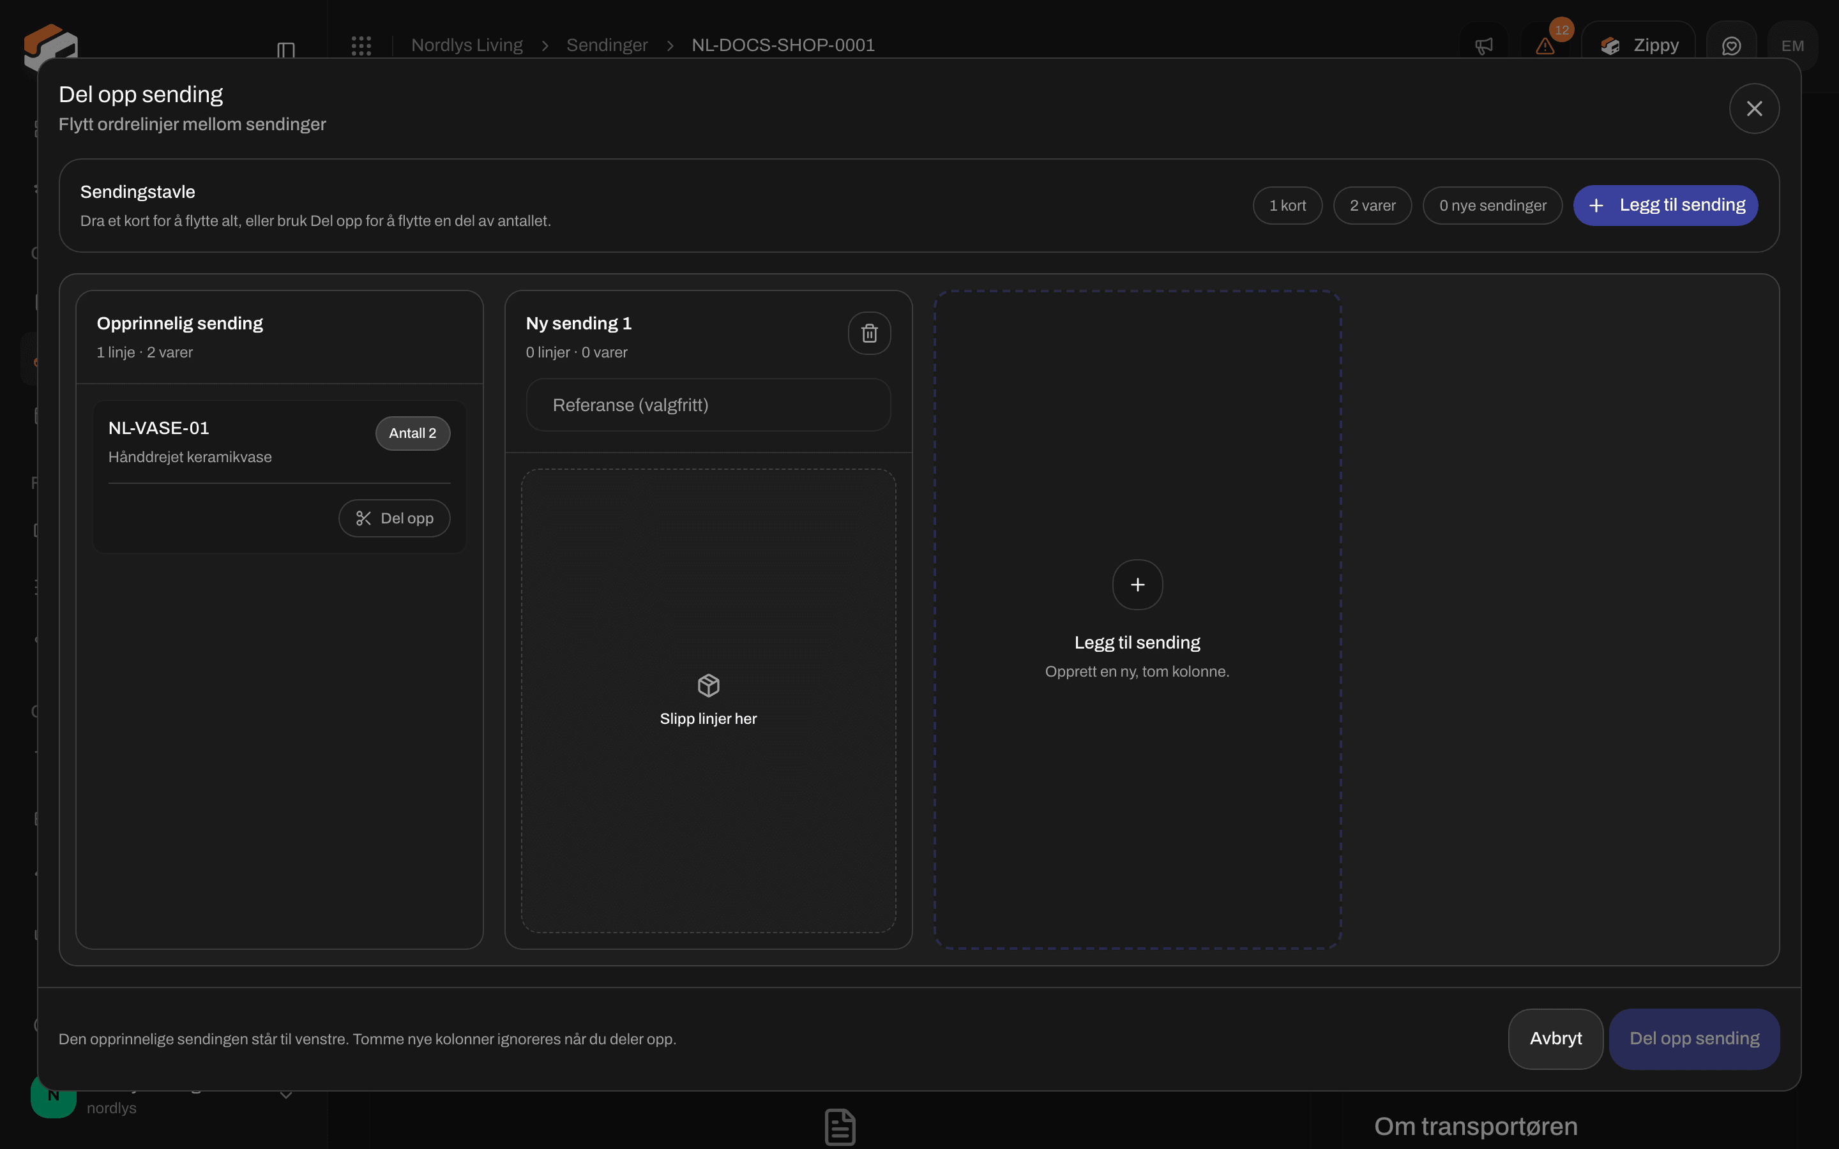
Task: Open the apps grid icon
Action: pos(361,45)
